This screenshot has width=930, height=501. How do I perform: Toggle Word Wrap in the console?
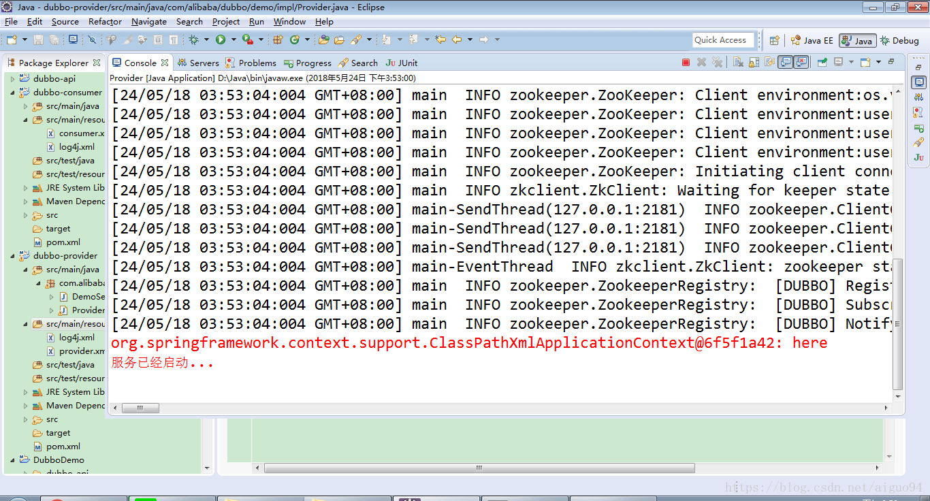(769, 63)
